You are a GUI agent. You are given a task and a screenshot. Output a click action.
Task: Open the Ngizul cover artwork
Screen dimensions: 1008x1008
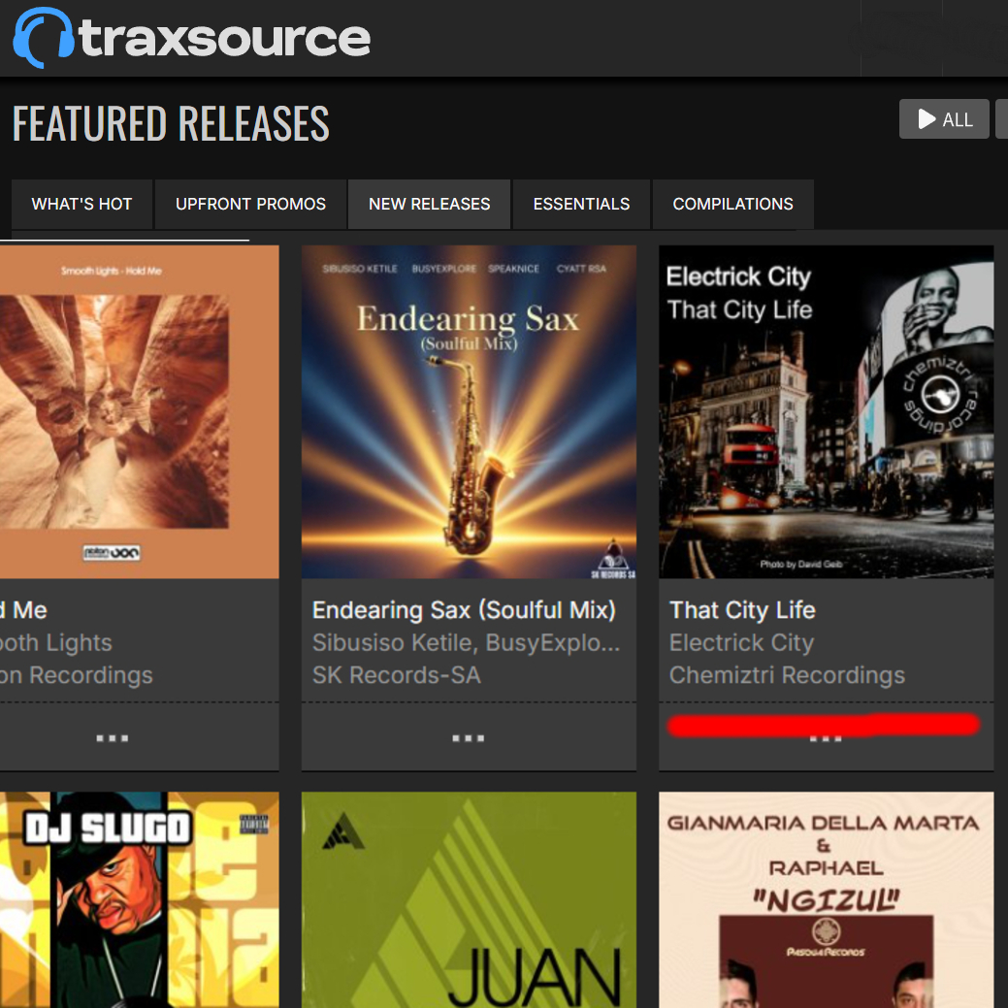click(x=826, y=899)
